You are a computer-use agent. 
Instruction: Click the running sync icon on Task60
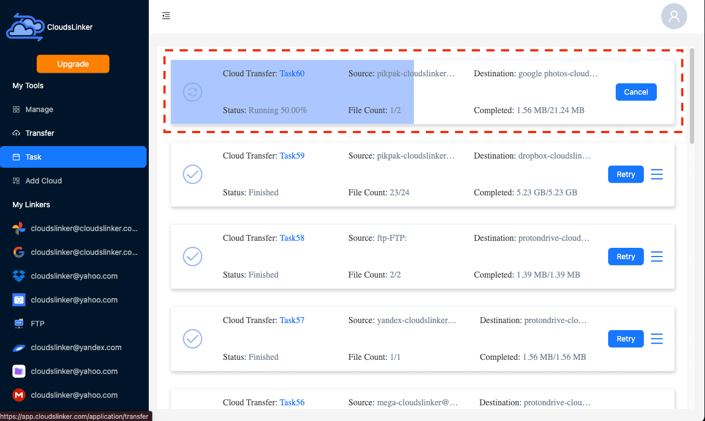193,92
